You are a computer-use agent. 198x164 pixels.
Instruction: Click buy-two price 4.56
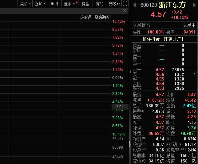[x=160, y=74]
